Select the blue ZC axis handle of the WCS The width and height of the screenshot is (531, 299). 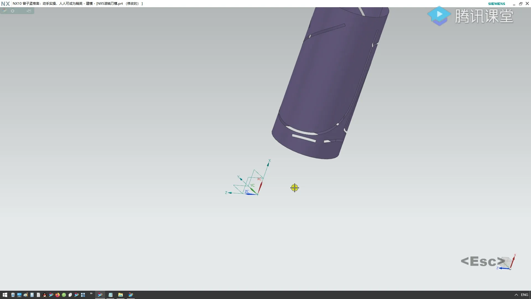(x=251, y=194)
